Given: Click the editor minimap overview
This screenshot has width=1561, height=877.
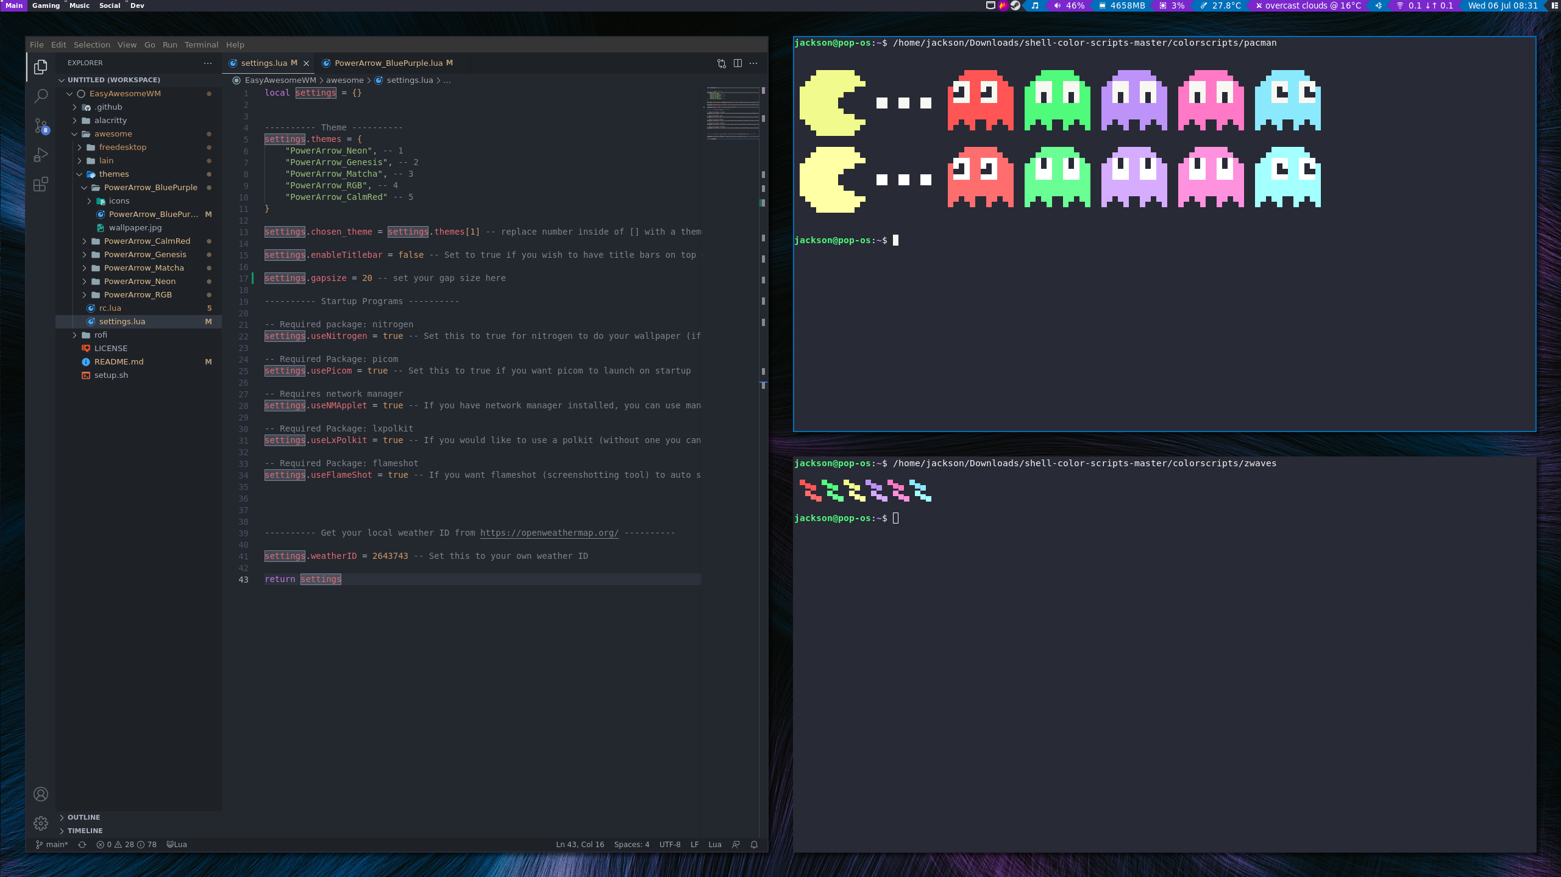Looking at the screenshot, I should [x=733, y=113].
